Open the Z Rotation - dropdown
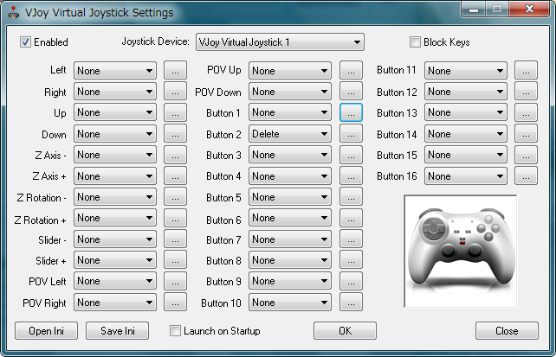Viewport: 556px width, 357px height. point(115,197)
